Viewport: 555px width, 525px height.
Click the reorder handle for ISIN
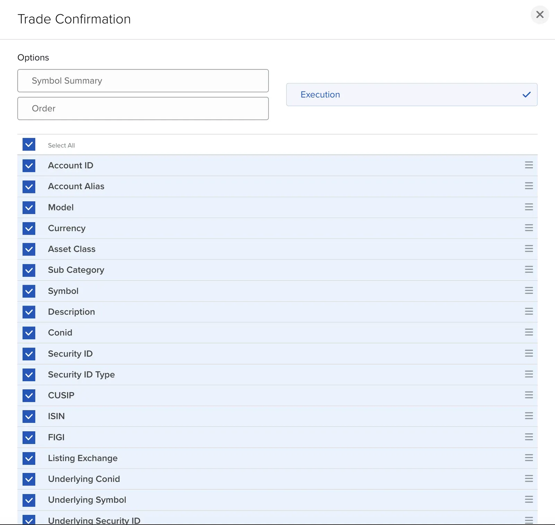pyautogui.click(x=529, y=416)
